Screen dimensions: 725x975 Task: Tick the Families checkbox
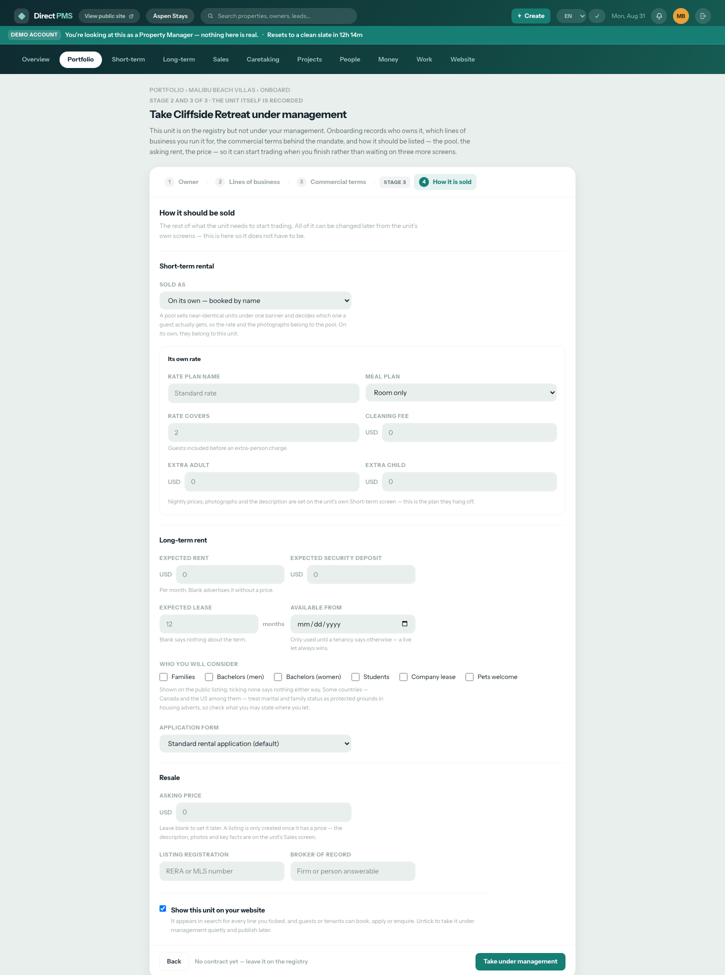pyautogui.click(x=163, y=677)
